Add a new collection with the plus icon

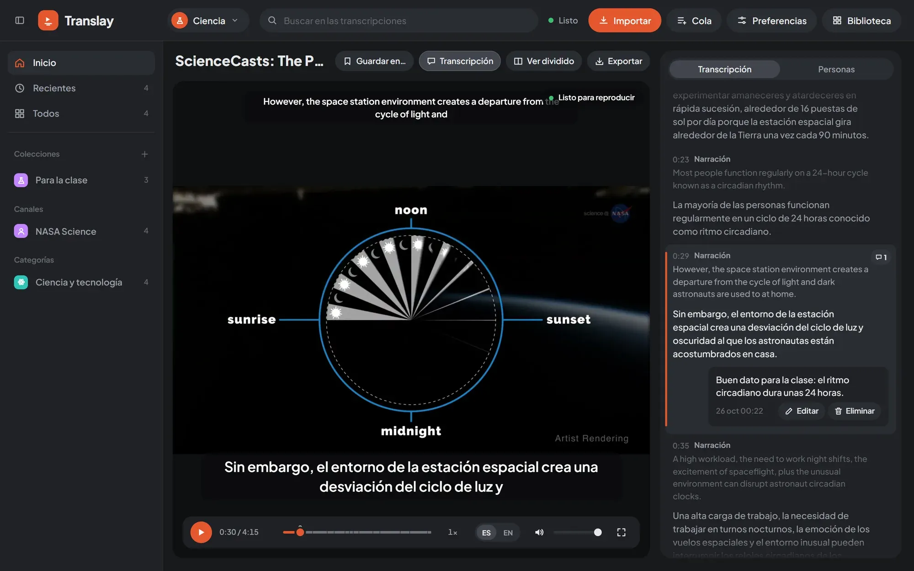(x=144, y=154)
